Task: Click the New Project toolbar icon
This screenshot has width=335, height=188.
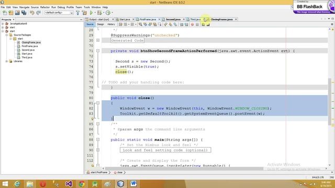Action: point(11,13)
